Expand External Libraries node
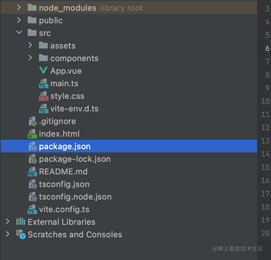 coord(8,221)
